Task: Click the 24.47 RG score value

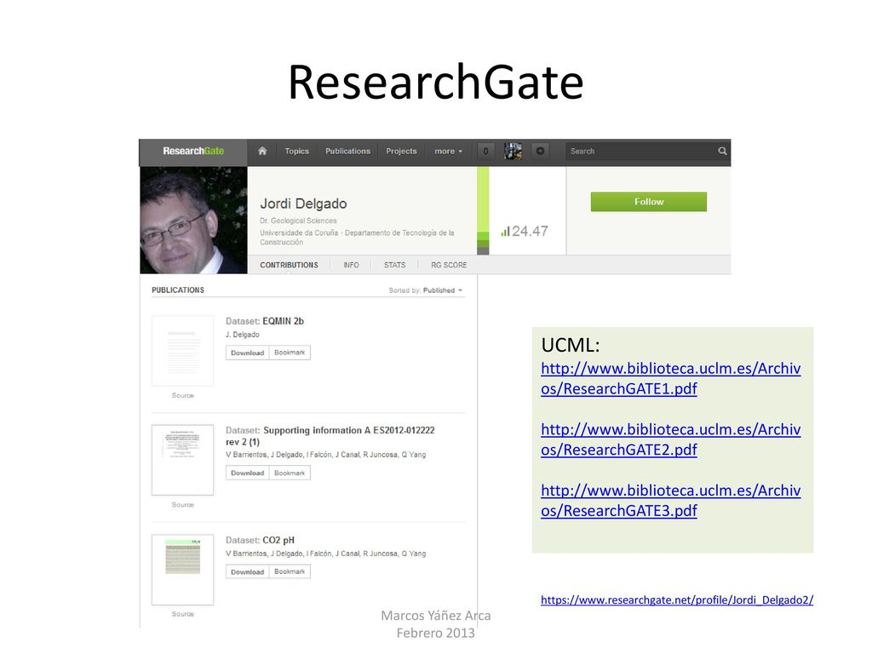Action: [530, 232]
